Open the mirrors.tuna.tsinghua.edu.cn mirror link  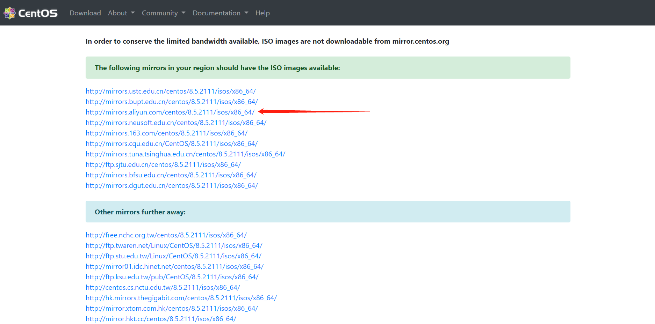[x=186, y=154]
